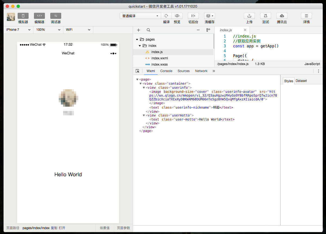Toggle the editor (编辑器) panel
Image resolution: width=326 pixels, height=234 pixels.
(39, 16)
